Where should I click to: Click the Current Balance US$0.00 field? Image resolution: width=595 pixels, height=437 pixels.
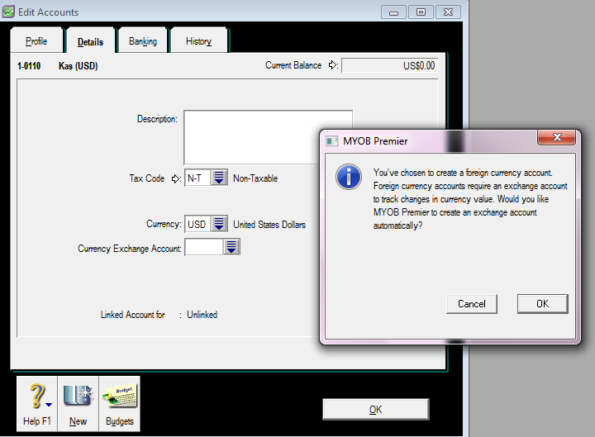point(390,65)
